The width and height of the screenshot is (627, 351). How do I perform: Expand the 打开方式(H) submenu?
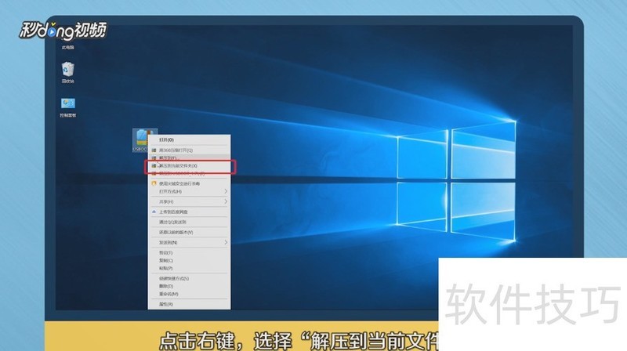click(189, 191)
